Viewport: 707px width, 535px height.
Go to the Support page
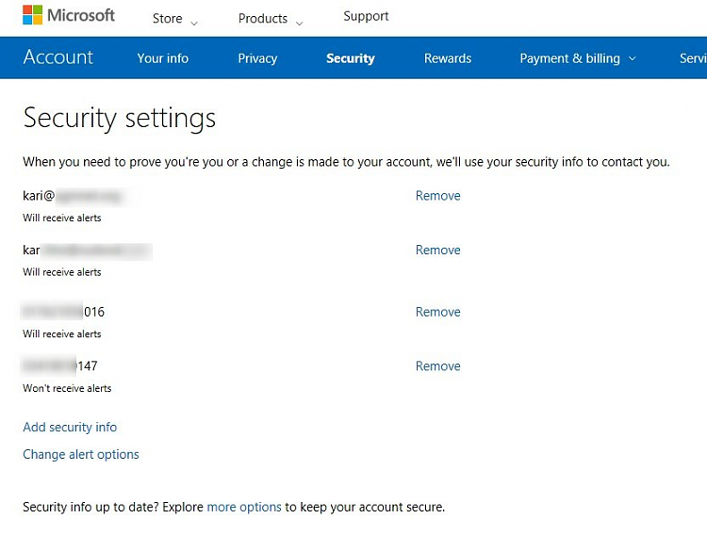tap(366, 16)
